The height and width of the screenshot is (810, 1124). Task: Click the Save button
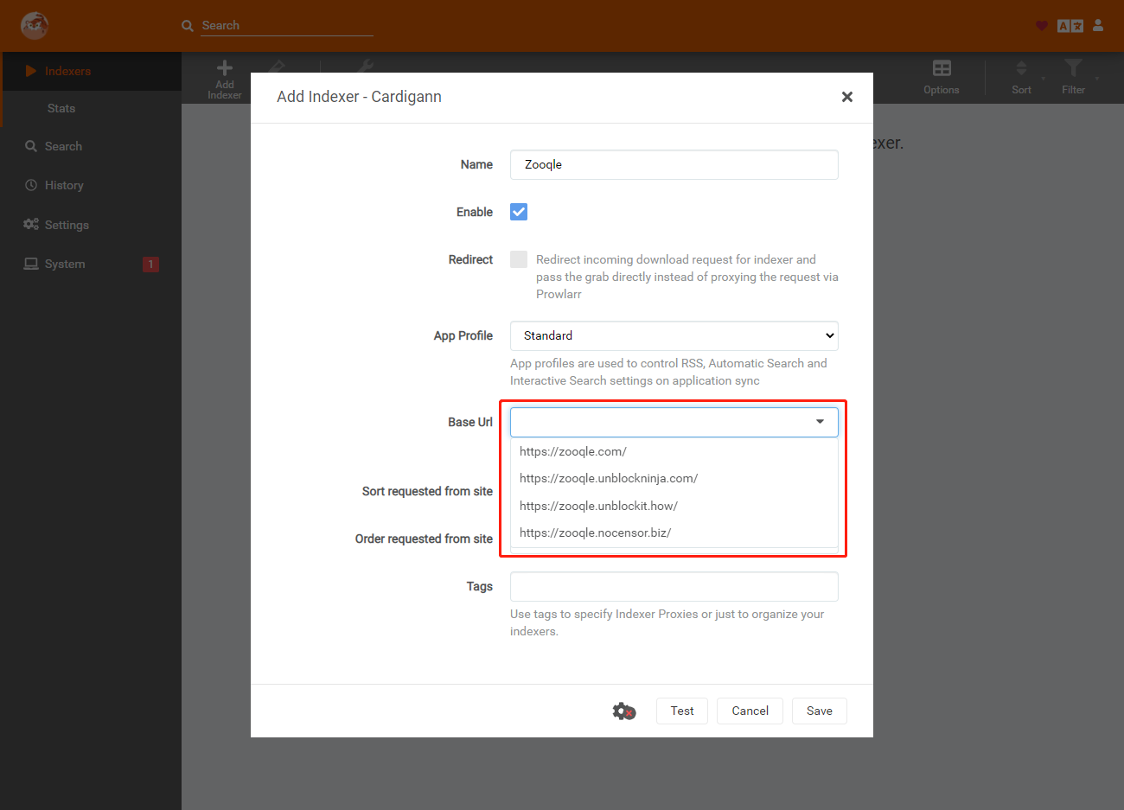[x=820, y=711]
